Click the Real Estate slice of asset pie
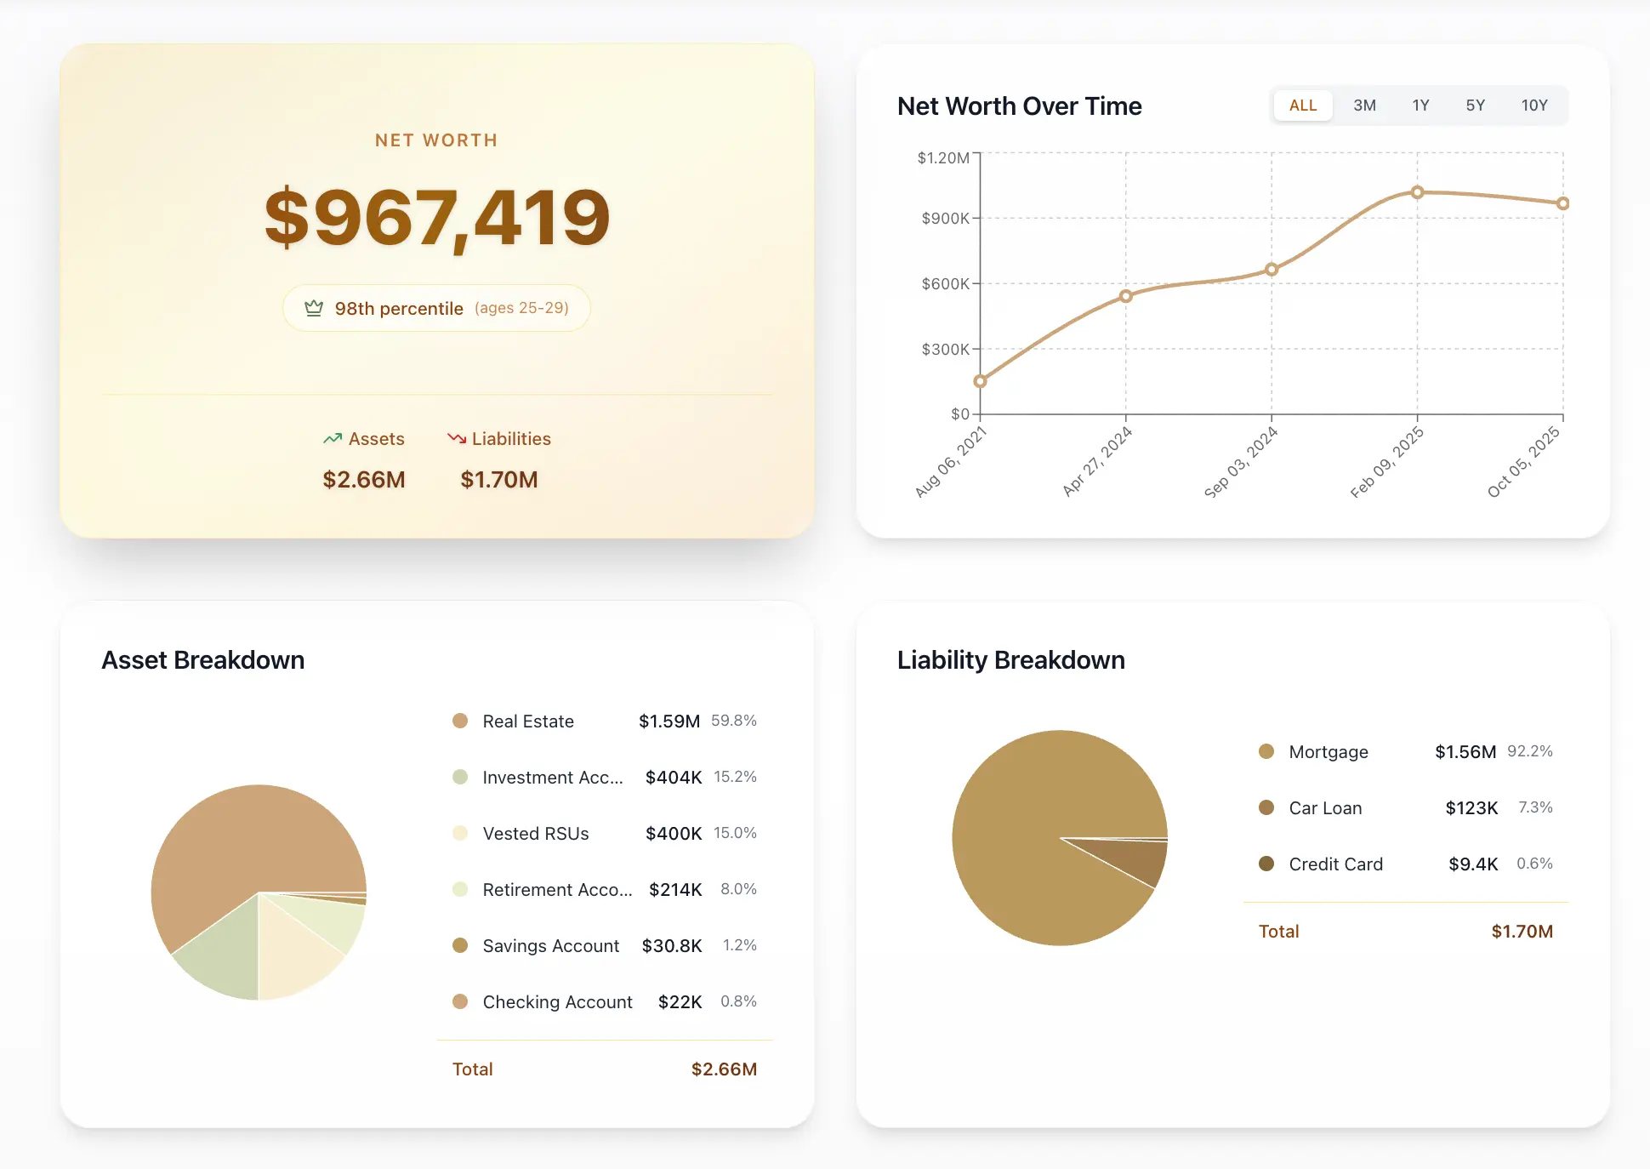1650x1169 pixels. [247, 842]
